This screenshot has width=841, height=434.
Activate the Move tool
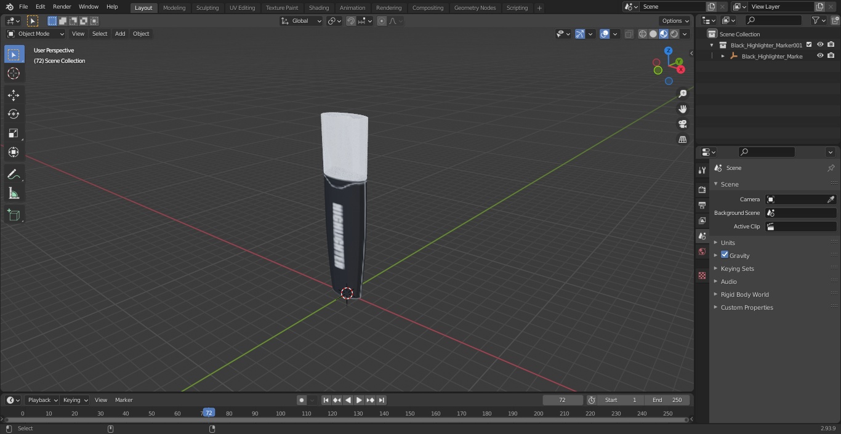coord(14,95)
